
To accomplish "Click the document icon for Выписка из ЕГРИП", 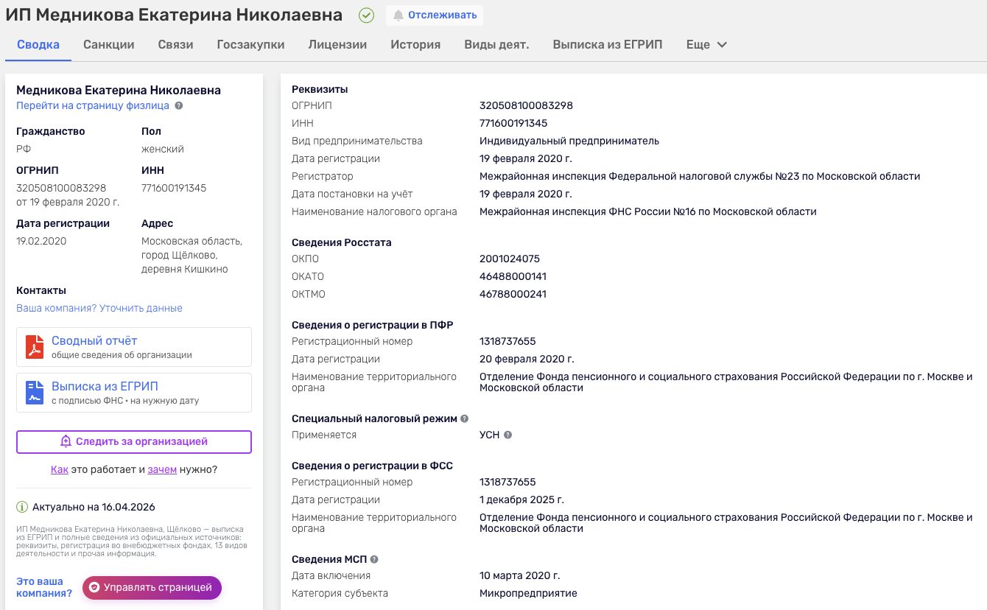I will pyautogui.click(x=35, y=393).
